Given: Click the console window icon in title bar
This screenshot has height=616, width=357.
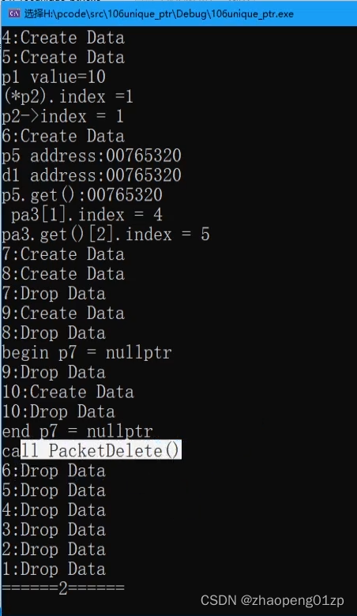Looking at the screenshot, I should click(13, 13).
